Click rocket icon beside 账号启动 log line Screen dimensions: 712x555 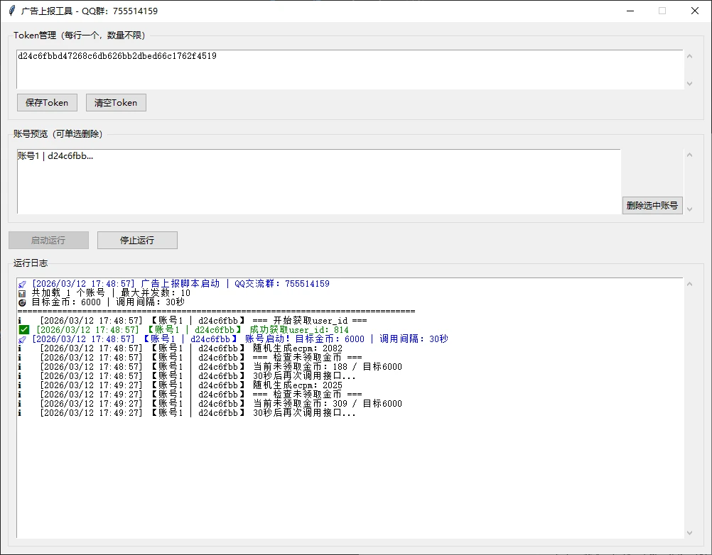pos(22,339)
